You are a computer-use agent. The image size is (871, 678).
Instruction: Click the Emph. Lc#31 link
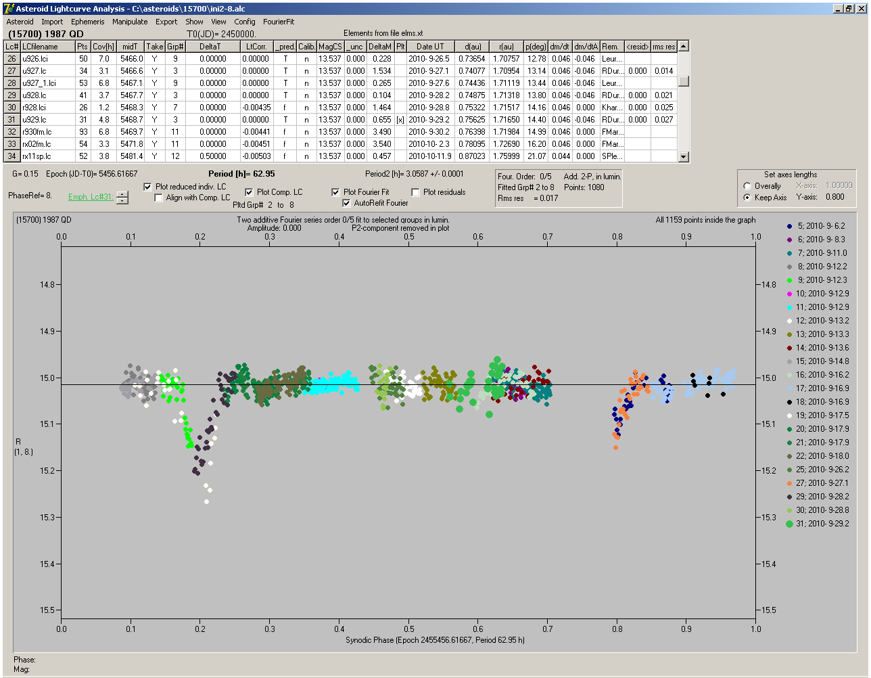pyautogui.click(x=90, y=197)
